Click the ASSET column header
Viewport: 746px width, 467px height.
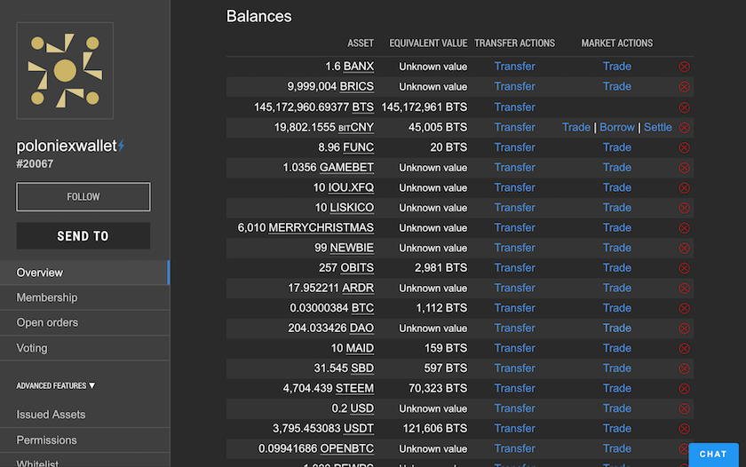[x=361, y=44]
